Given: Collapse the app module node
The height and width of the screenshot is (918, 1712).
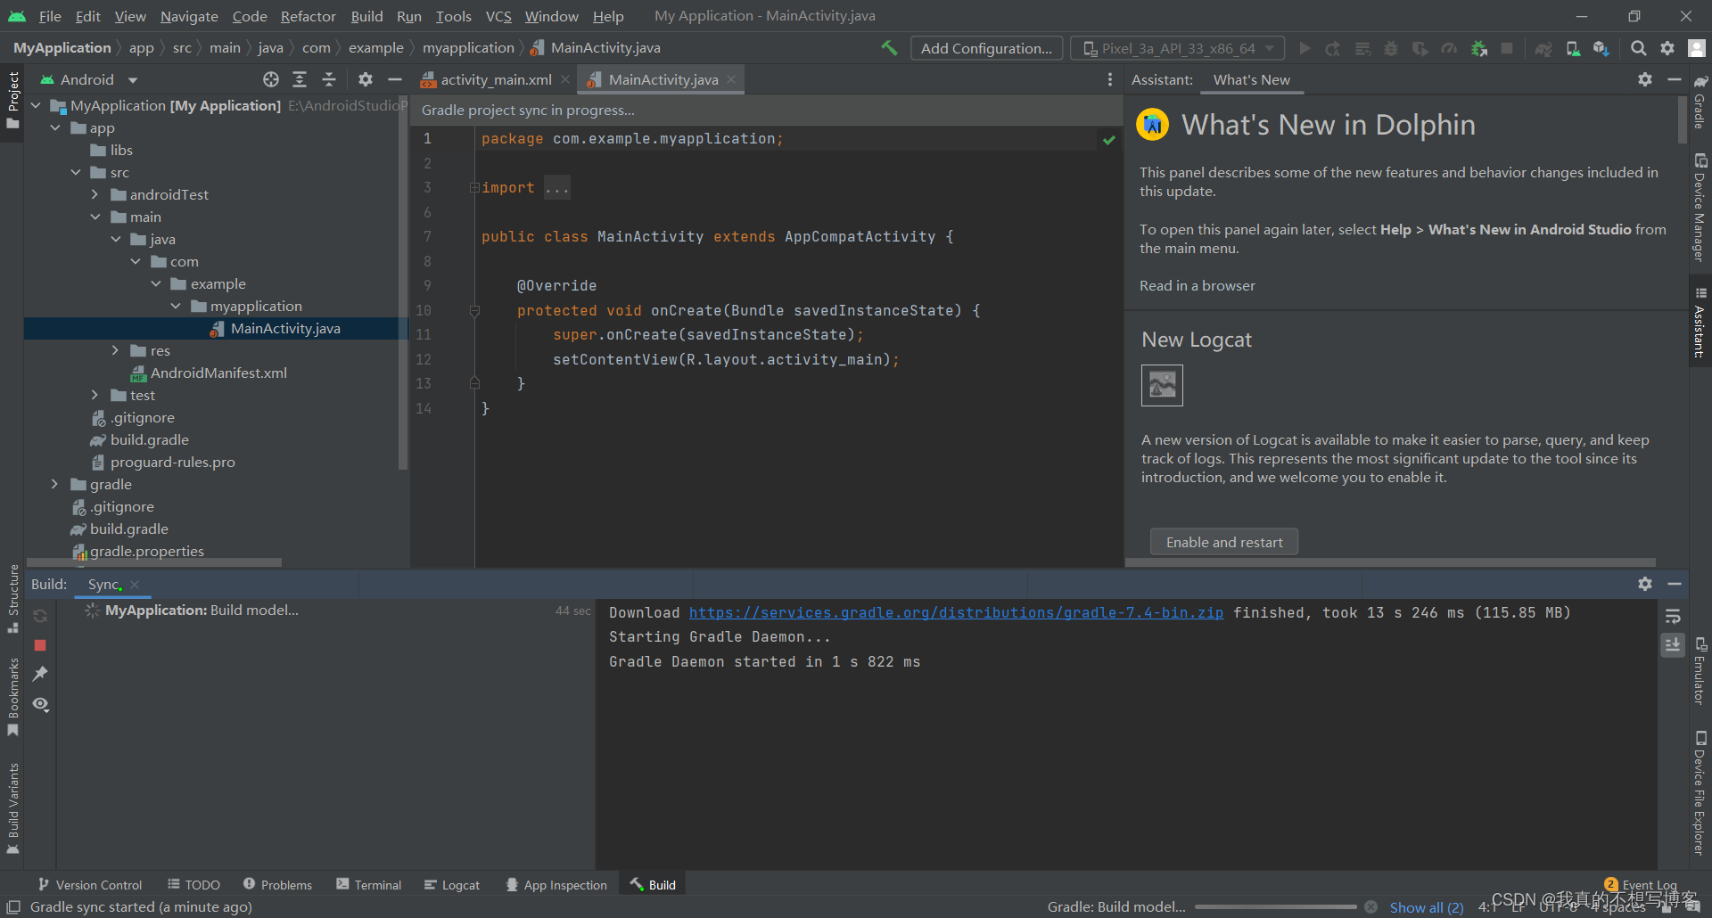Looking at the screenshot, I should [55, 127].
